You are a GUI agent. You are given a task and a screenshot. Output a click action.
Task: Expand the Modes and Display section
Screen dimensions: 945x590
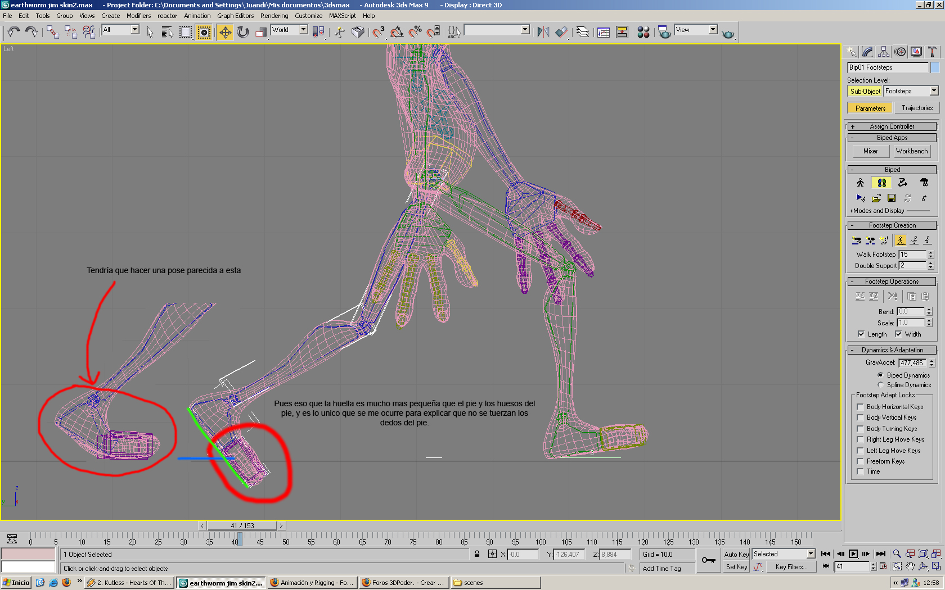pyautogui.click(x=877, y=211)
